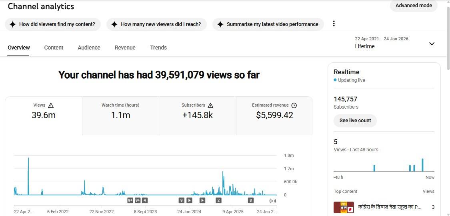
Task: Click the clock icon next to Estimated revenue
Action: [x=294, y=105]
